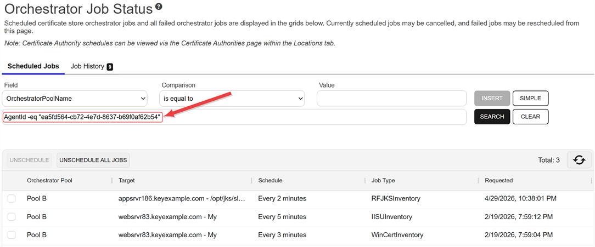The image size is (595, 247).
Task: Clear the search query with CLEAR
Action: [x=530, y=117]
